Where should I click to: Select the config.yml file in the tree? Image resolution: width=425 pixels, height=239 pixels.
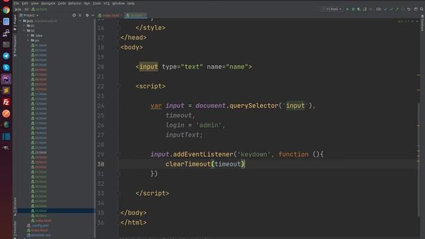[x=39, y=226]
